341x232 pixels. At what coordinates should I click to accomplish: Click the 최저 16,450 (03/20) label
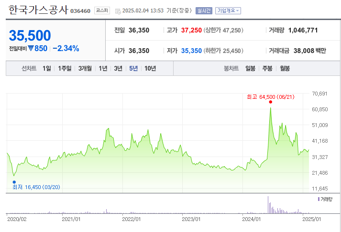coord(36,187)
